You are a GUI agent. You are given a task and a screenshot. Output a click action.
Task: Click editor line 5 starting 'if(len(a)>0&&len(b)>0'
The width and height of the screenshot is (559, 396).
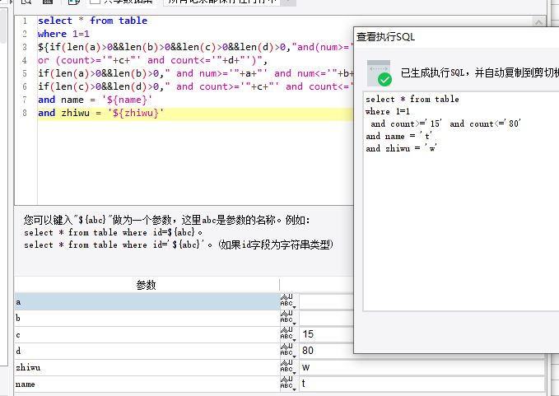pyautogui.click(x=195, y=73)
